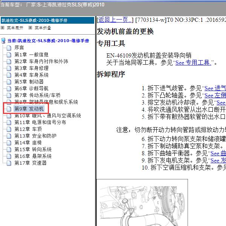Select chapter 第8章 驾驶员信息和娱乐系统
This screenshot has height=226, width=226.
point(46,102)
